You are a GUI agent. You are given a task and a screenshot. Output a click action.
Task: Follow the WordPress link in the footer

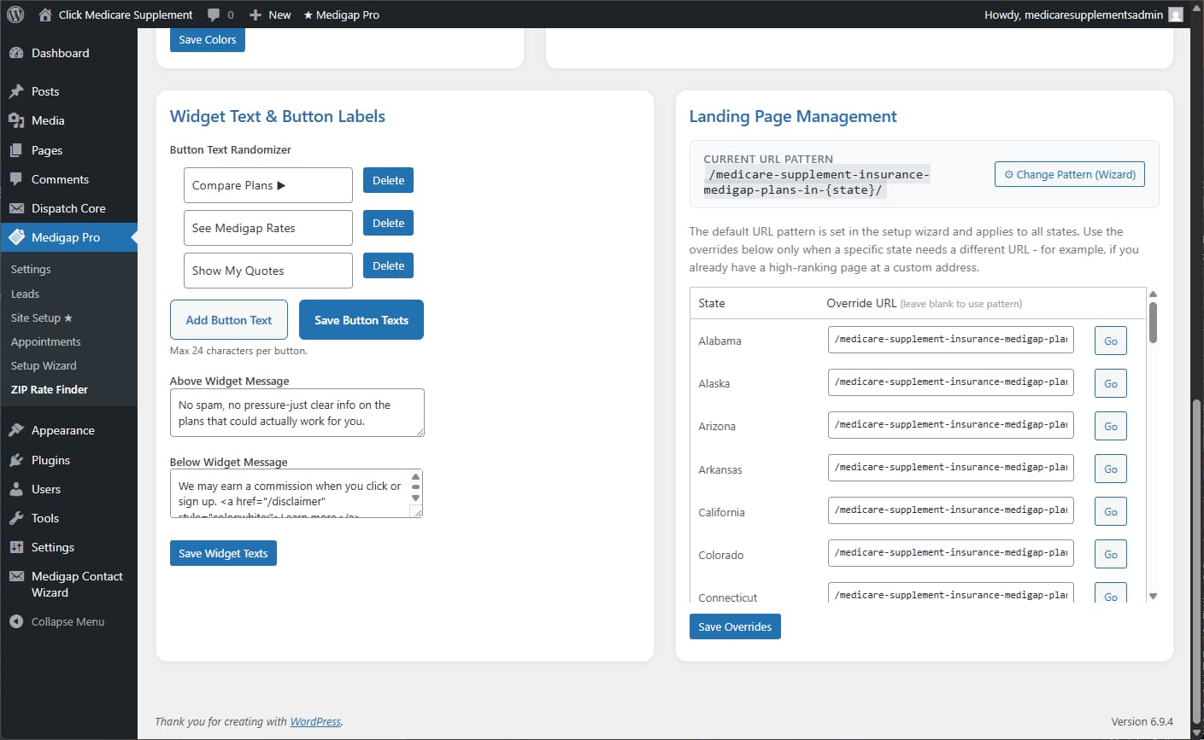coord(314,721)
